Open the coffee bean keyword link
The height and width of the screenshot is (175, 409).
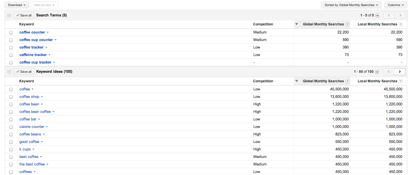[29, 104]
